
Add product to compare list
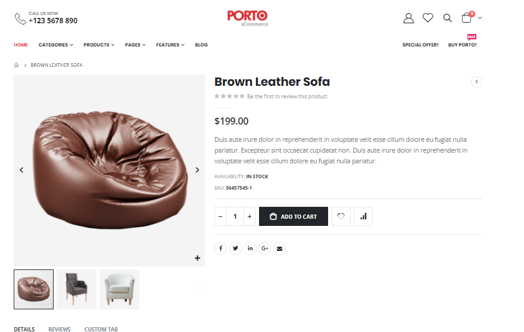[x=363, y=216]
